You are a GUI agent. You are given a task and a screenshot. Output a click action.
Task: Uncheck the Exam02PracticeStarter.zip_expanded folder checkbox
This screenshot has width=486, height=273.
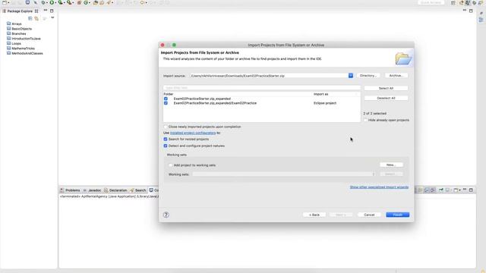click(166, 99)
